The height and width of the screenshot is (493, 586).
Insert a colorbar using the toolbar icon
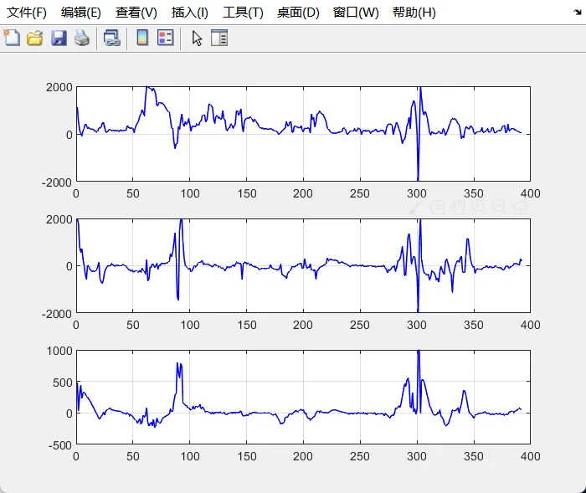tap(142, 38)
